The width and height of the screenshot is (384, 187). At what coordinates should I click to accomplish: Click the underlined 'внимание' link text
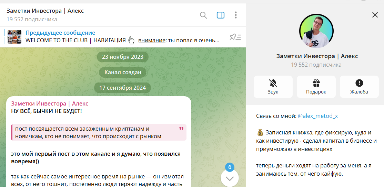152,40
